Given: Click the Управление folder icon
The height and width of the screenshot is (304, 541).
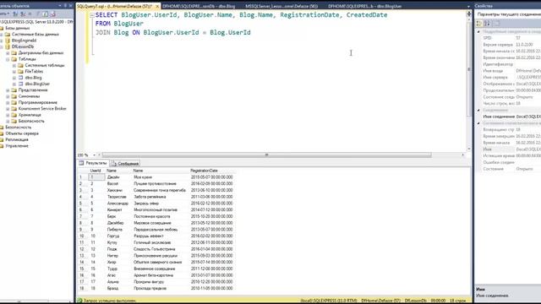Looking at the screenshot, I should click(2, 146).
